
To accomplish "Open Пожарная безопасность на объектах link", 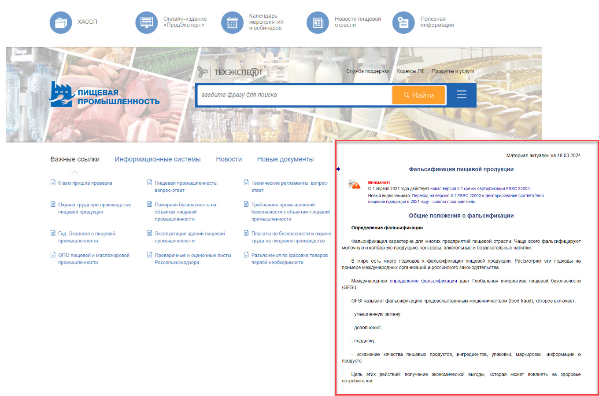I will 185,212.
